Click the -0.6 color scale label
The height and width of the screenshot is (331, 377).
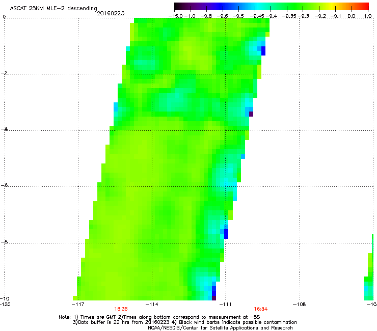pos(223,16)
